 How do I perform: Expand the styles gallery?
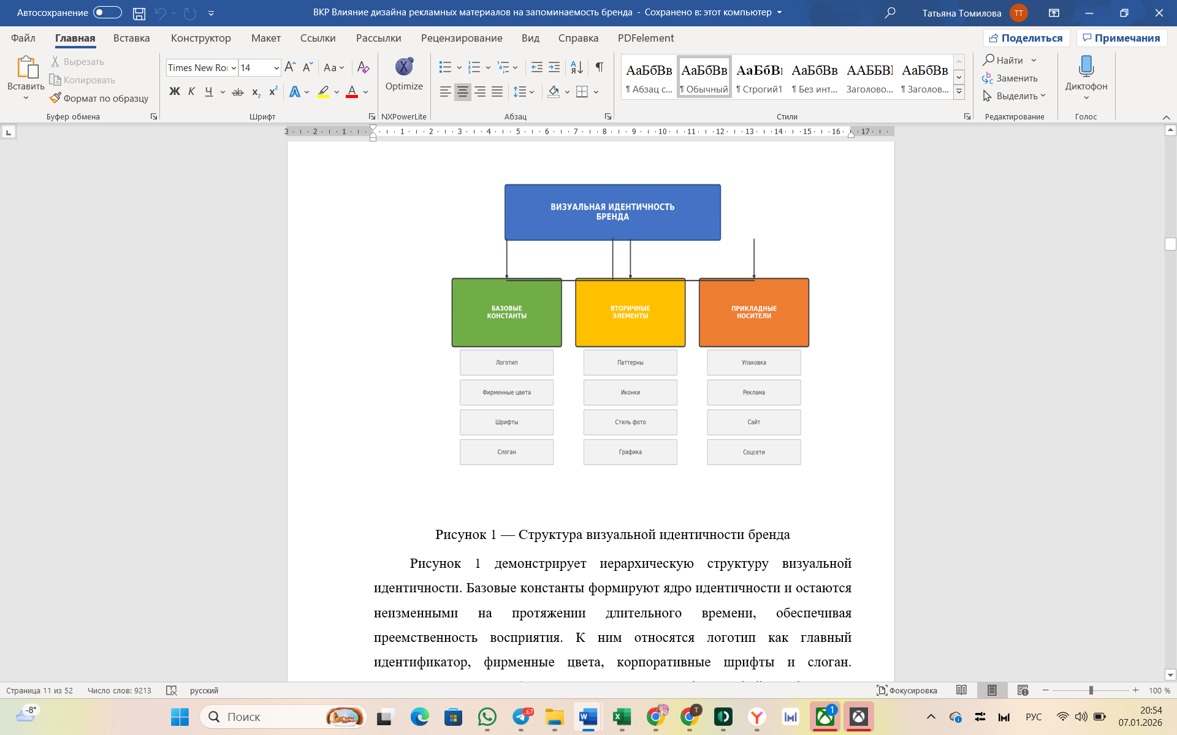click(x=959, y=92)
